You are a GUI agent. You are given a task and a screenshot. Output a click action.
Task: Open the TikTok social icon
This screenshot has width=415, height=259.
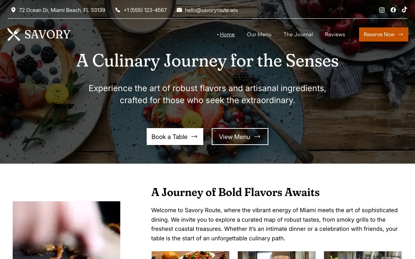click(404, 10)
